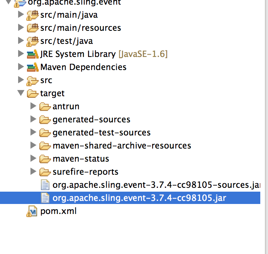
Task: Select the src folder label
Action: [46, 80]
